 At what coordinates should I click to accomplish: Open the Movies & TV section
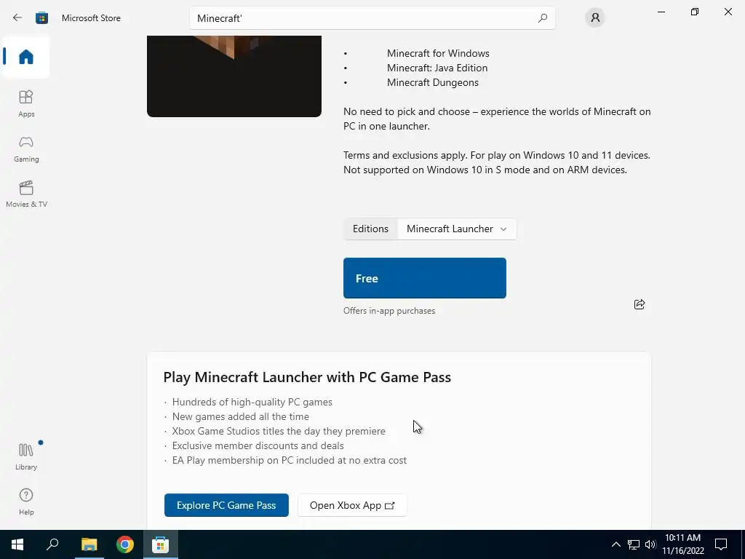pos(26,194)
